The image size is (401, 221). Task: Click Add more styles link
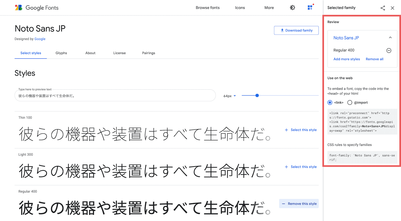pos(347,59)
